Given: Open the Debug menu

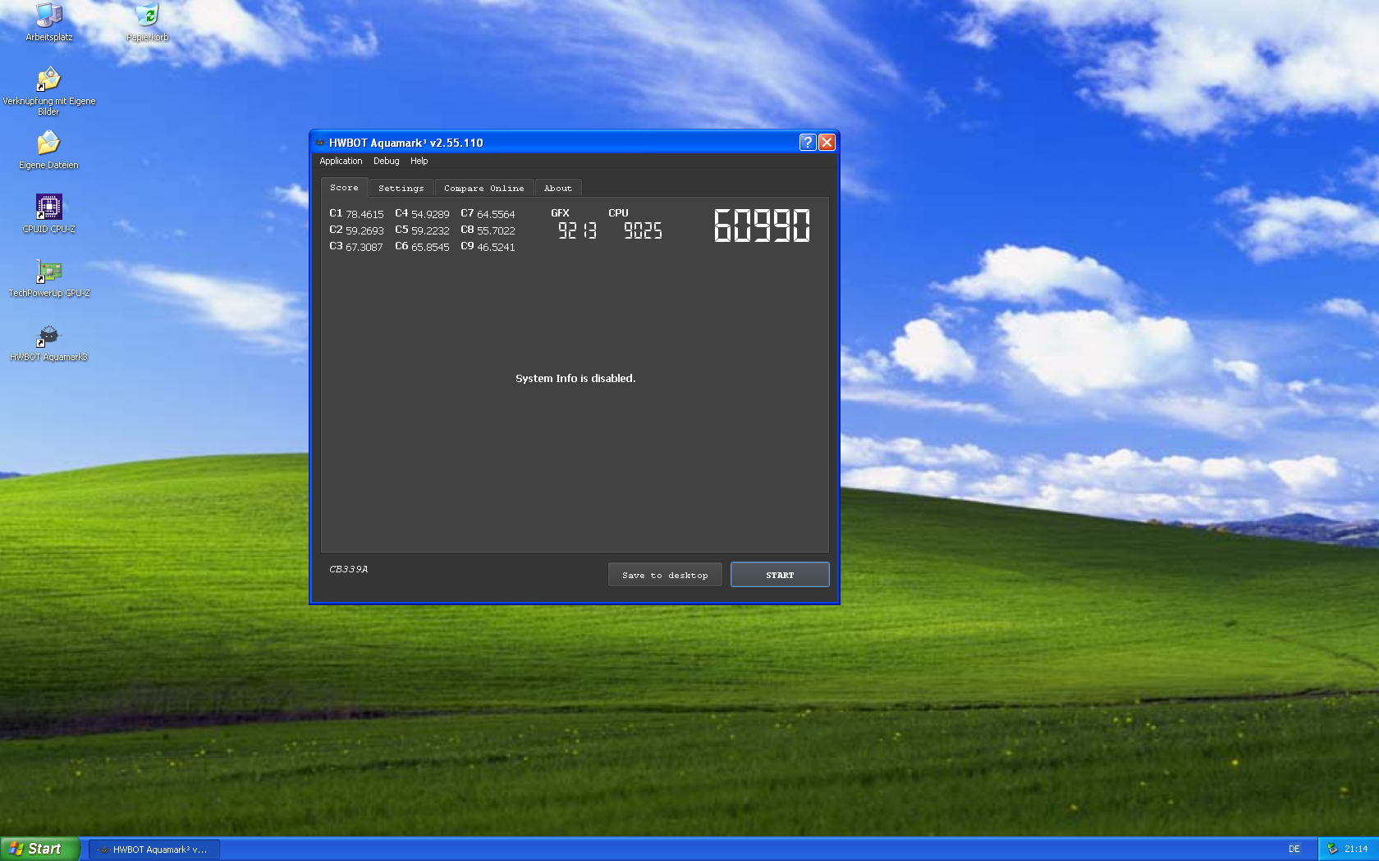Looking at the screenshot, I should click(x=387, y=162).
